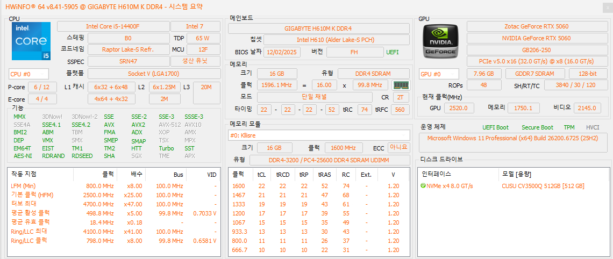This screenshot has height=259, width=613.
Task: Select the stepping value 'B0'
Action: pyautogui.click(x=128, y=38)
